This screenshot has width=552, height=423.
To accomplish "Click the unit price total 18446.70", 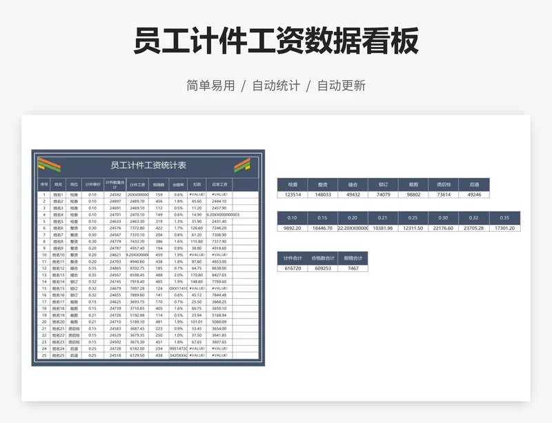I will 323,228.
